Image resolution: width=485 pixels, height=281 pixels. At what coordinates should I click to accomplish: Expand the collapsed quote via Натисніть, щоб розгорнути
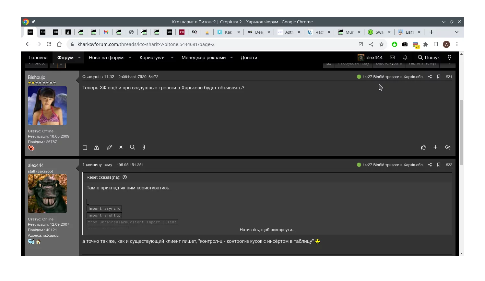[x=267, y=230]
